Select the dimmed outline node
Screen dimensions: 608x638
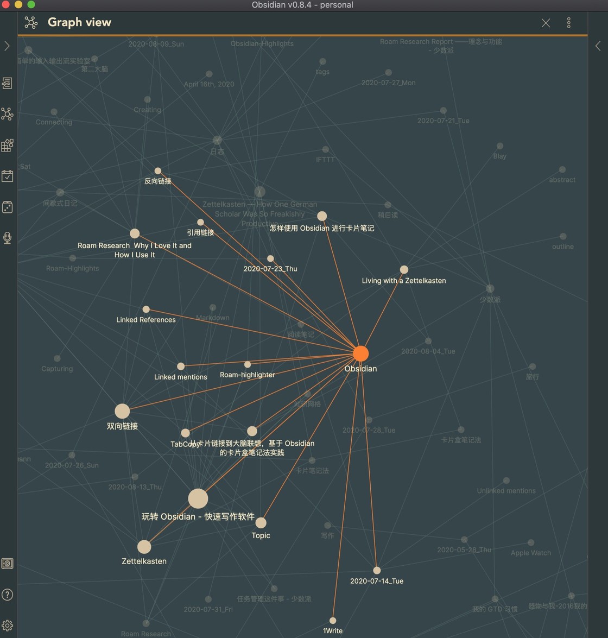(563, 236)
